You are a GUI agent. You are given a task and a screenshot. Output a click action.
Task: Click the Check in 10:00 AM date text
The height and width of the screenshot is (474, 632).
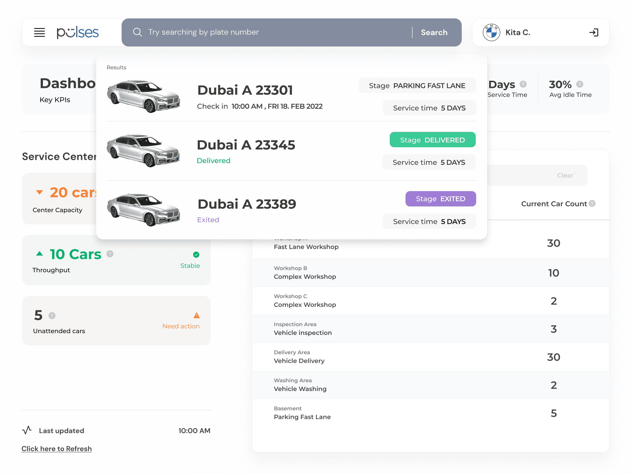[x=260, y=106]
